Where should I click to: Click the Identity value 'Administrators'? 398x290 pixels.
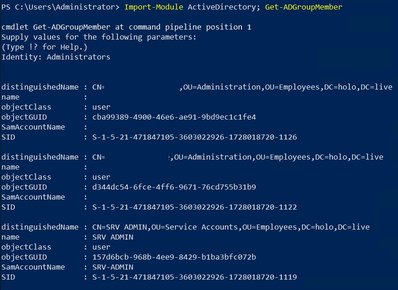pyautogui.click(x=78, y=57)
